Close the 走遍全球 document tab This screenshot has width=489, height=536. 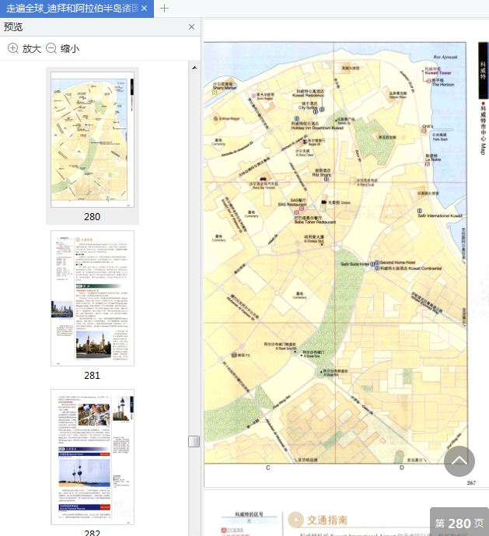point(144,8)
